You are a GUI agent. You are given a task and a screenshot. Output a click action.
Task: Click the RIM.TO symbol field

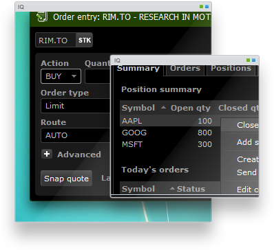(56, 41)
